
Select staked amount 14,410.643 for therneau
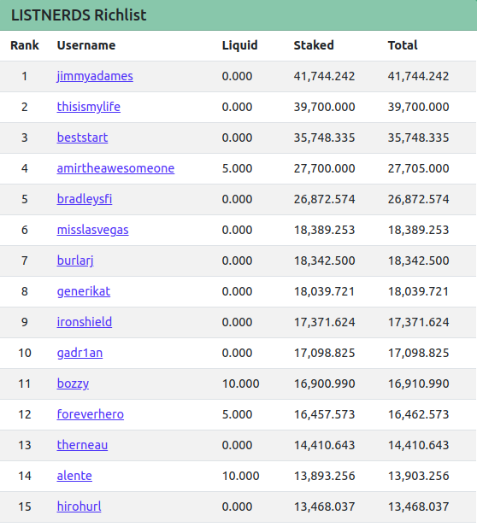[324, 445]
